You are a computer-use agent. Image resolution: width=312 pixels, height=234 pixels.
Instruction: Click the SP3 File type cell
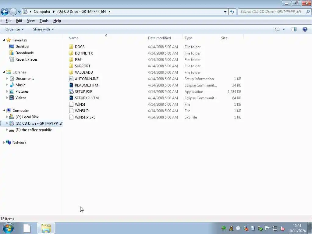coord(191,117)
